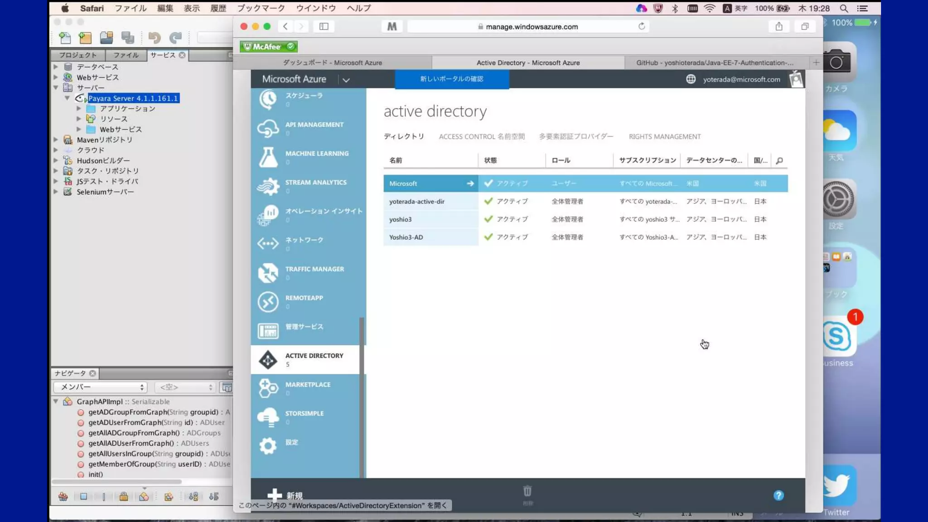Image resolution: width=928 pixels, height=522 pixels.
Task: Click the search icon in directory table
Action: coord(779,160)
